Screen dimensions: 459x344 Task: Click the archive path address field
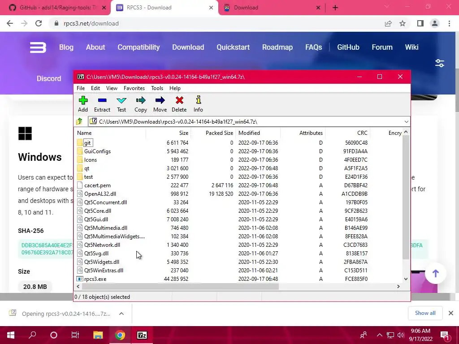click(x=246, y=122)
